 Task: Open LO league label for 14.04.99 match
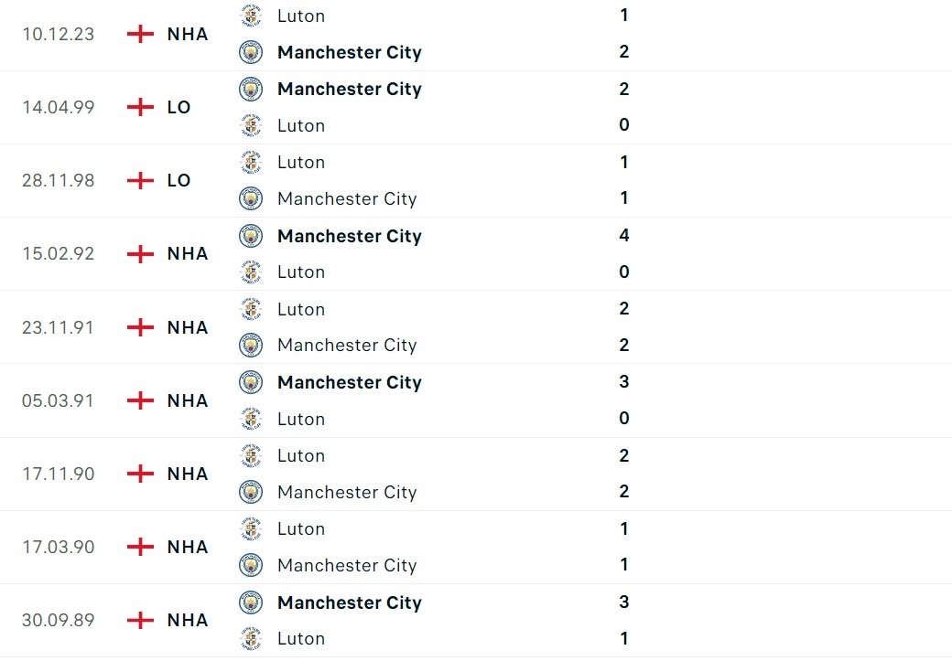pyautogui.click(x=178, y=107)
